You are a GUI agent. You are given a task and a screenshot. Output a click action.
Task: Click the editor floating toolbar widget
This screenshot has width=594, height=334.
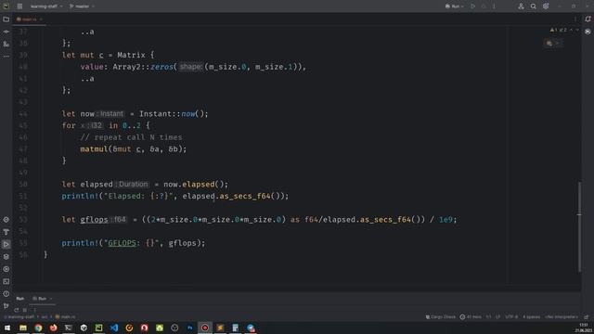coord(553,44)
